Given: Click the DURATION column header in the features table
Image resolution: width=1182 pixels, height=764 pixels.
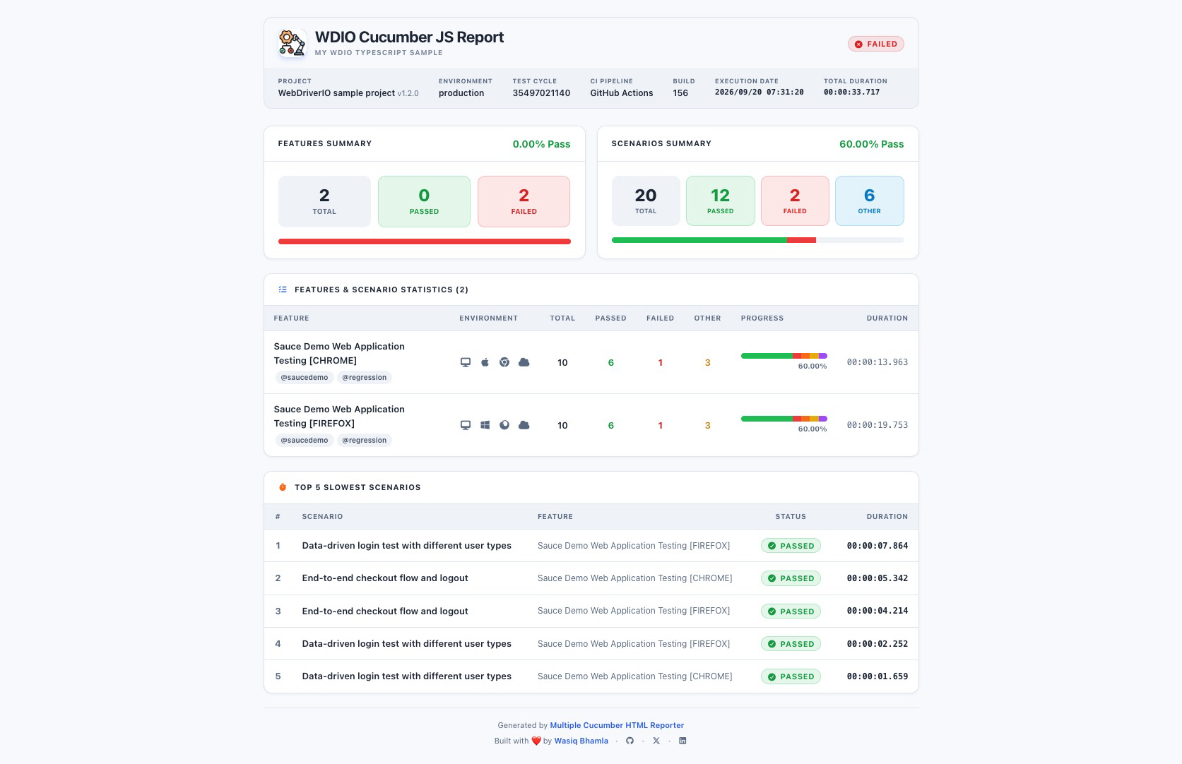Looking at the screenshot, I should [x=887, y=318].
